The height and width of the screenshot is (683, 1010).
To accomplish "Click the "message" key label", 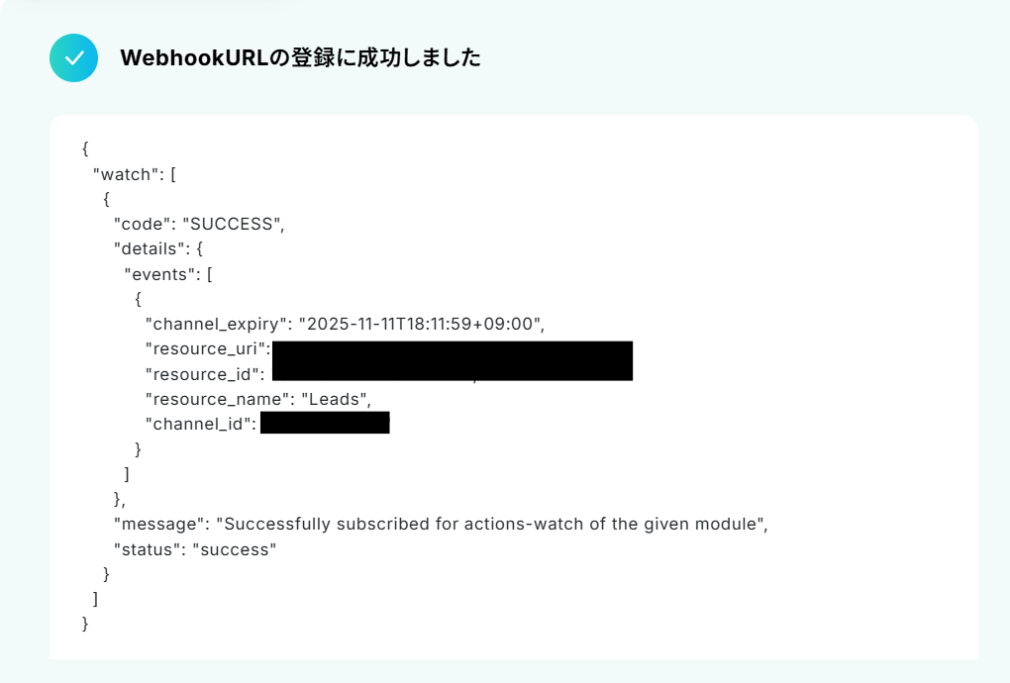I will [x=159, y=524].
